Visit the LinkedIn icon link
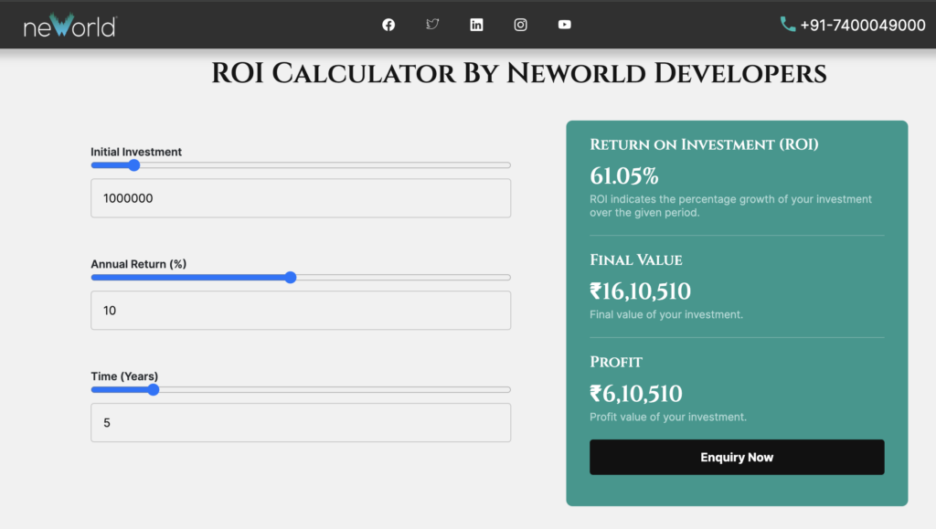Screen dimensions: 936x529 476,25
